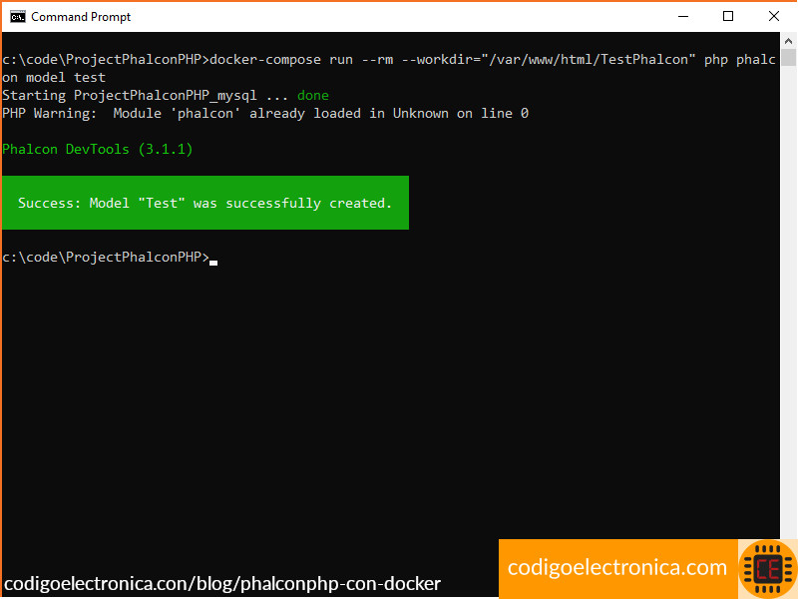This screenshot has width=798, height=599.
Task: Click the 'Success: Model "Test" was successfully created.' message
Action: 205,203
